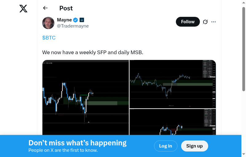Click the post text about weekly SFP
Image resolution: width=246 pixels, height=157 pixels.
click(93, 52)
